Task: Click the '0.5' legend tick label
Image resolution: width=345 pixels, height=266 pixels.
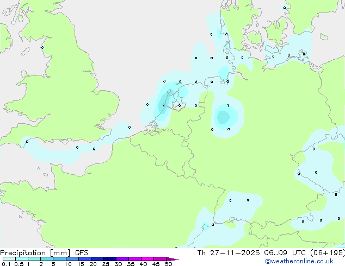Action: click(x=19, y=264)
